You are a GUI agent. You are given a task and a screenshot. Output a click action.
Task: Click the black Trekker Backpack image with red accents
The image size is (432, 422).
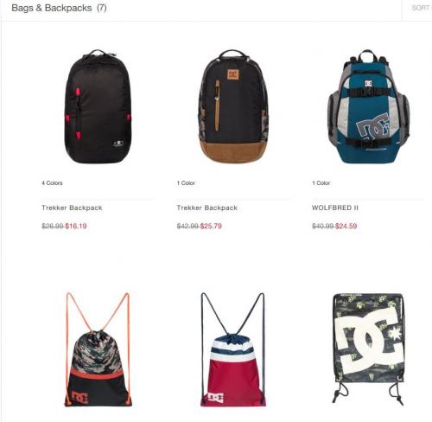[98, 106]
